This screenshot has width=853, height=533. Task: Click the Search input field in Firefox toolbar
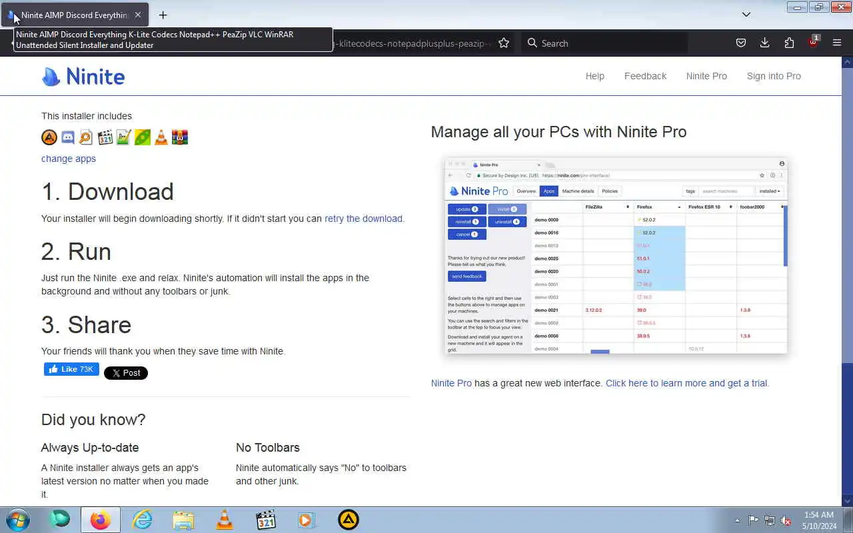[604, 43]
